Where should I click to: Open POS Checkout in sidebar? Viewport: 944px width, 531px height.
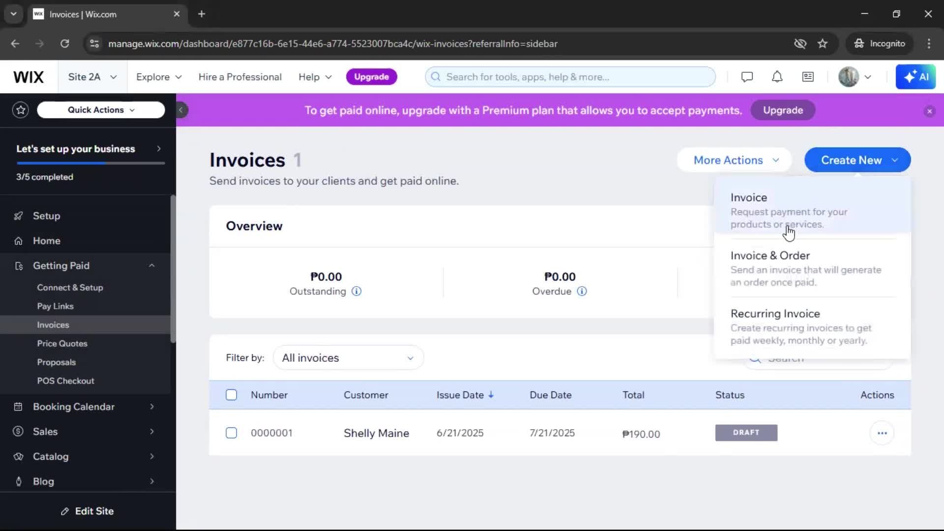coord(65,381)
